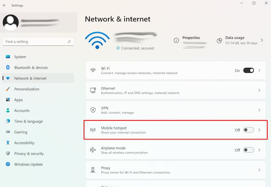Open Data usage details chevron
The height and width of the screenshot is (187, 271).
coord(262,40)
